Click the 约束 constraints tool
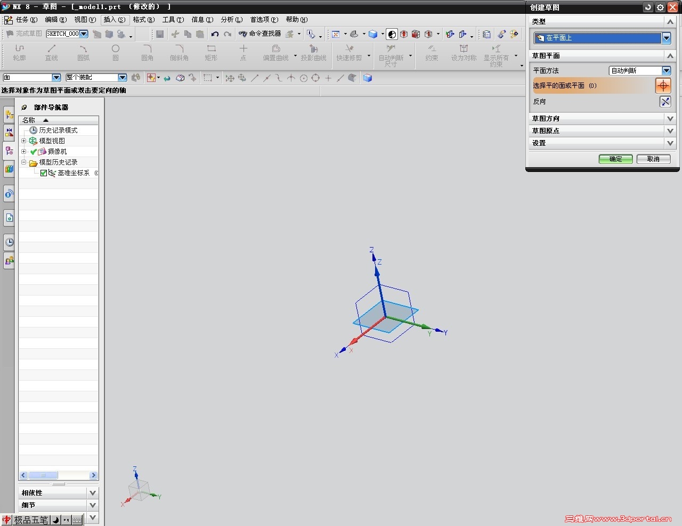Viewport: 682px width, 526px height. coord(432,53)
